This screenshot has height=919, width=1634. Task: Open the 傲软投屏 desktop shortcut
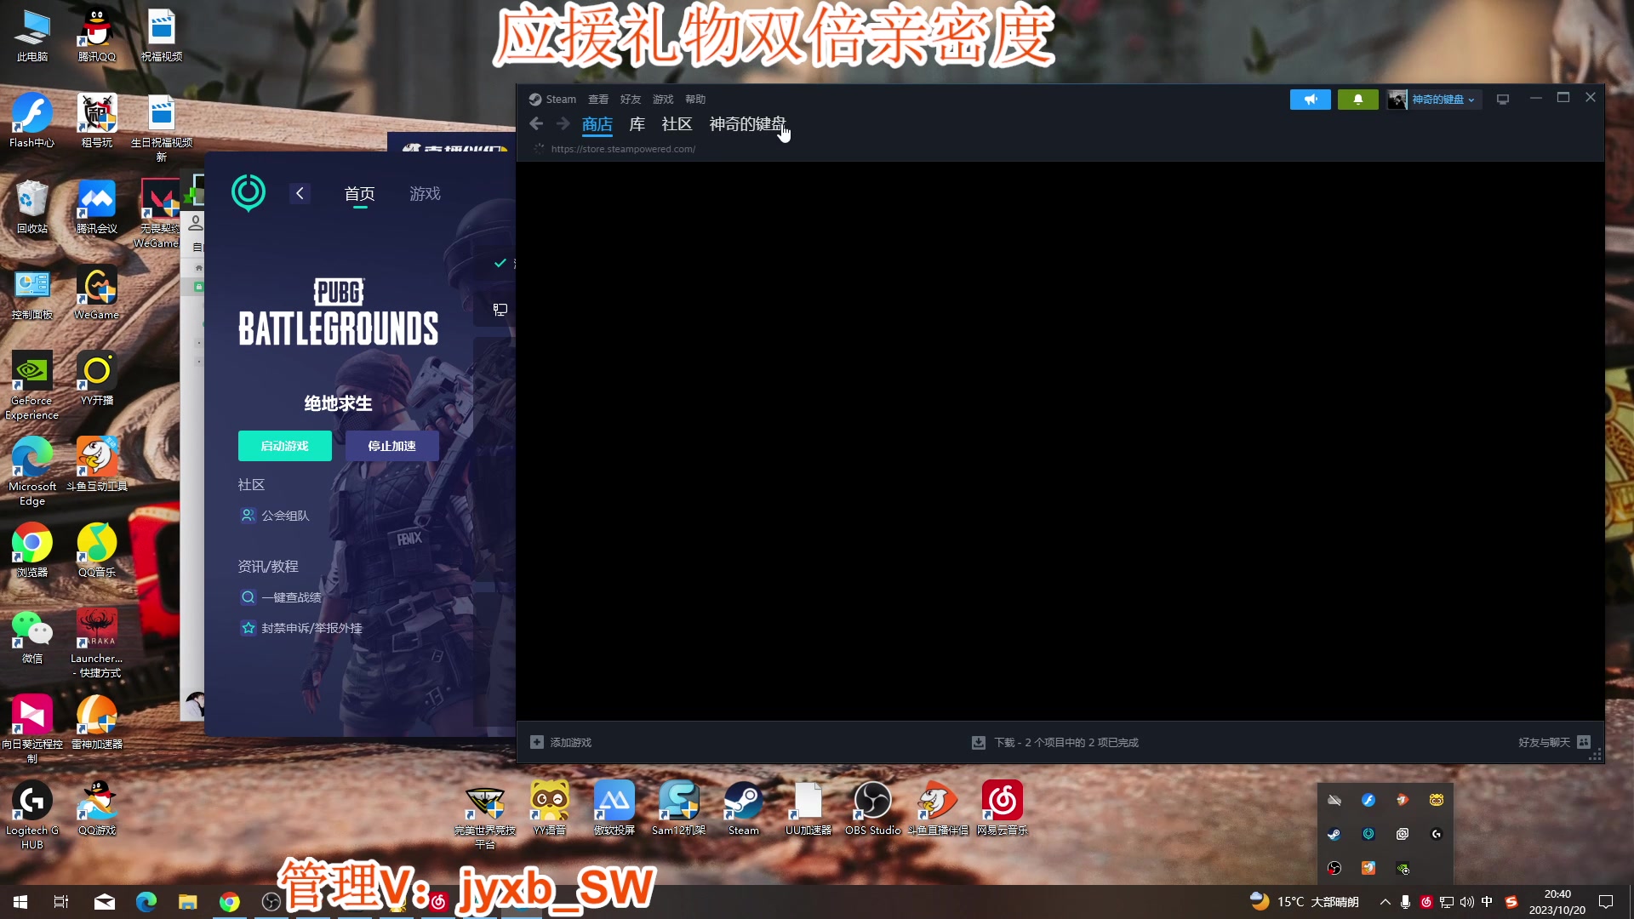coord(614,808)
